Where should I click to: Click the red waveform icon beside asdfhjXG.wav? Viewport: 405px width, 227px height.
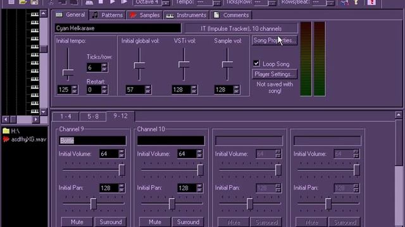coord(6,139)
